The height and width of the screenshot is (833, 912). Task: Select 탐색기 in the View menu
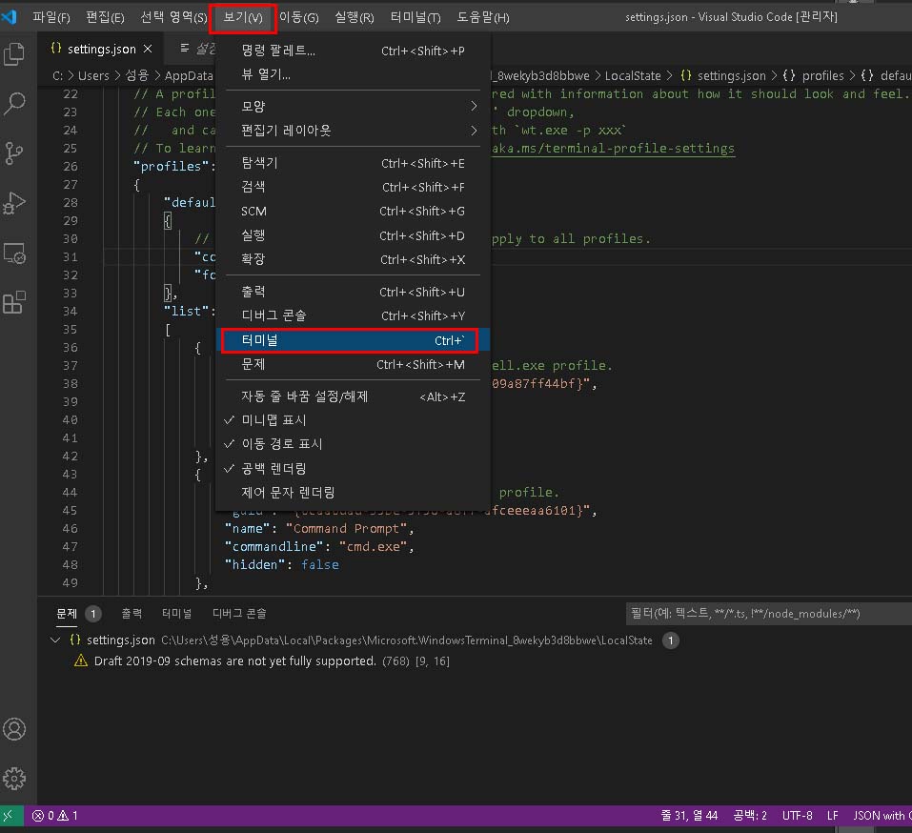pyautogui.click(x=353, y=164)
